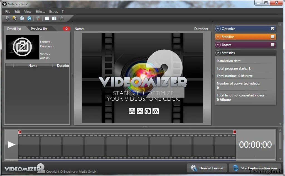Click the Installation date text

[229, 61]
